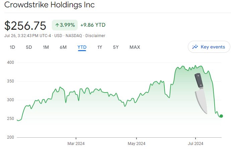Switch to the 5D range tab
The image size is (231, 149).
tap(29, 47)
